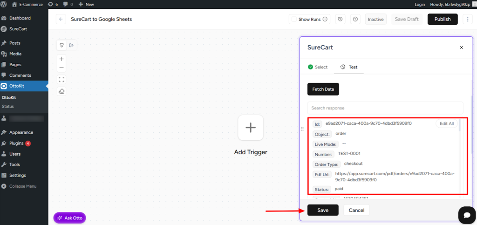Switch canvas to horizontal layout
The width and height of the screenshot is (477, 225).
click(x=71, y=45)
